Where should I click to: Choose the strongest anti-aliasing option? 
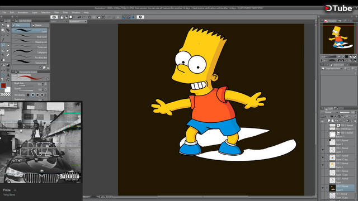pyautogui.click(x=42, y=95)
